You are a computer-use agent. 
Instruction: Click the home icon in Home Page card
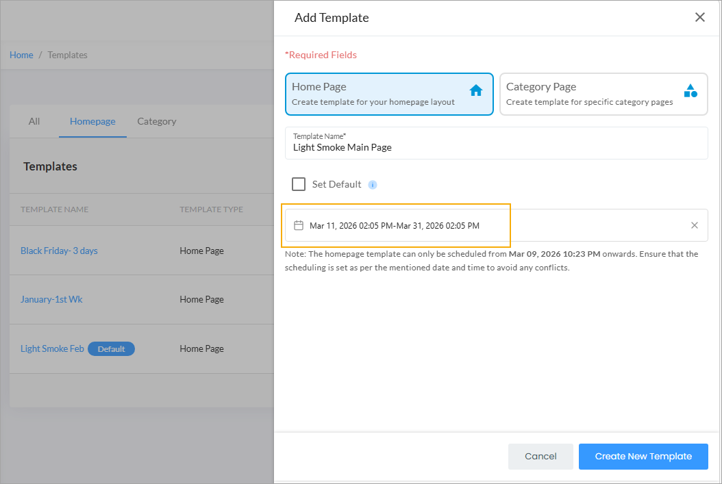pyautogui.click(x=476, y=91)
